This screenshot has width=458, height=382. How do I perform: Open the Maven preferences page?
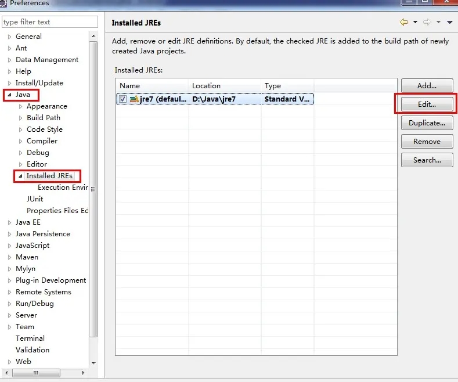(27, 257)
